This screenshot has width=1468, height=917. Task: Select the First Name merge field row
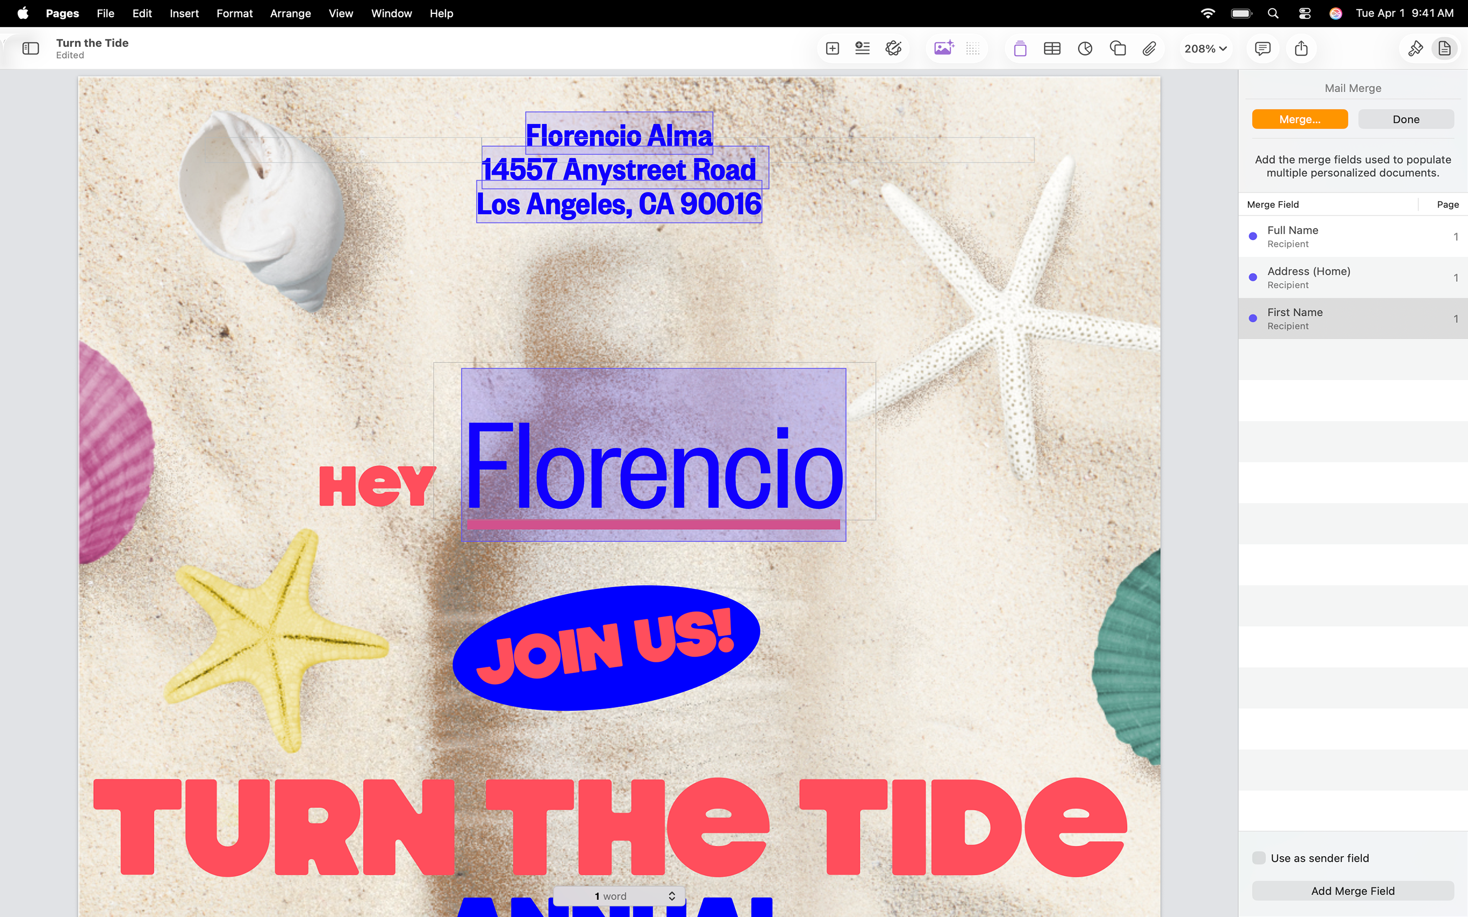[1353, 318]
